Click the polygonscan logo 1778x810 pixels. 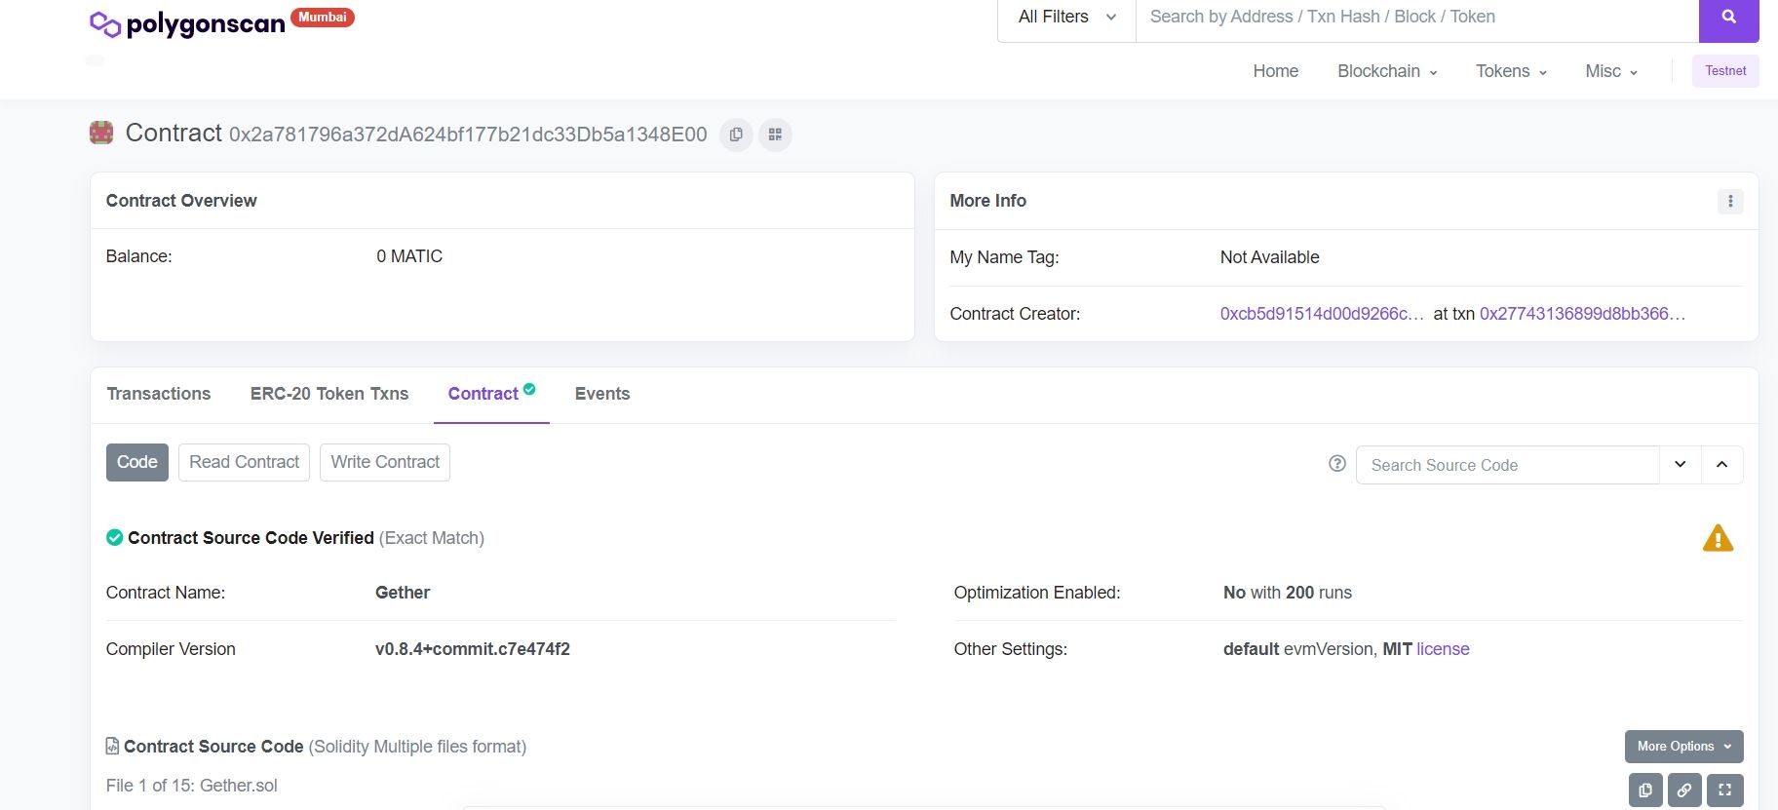click(187, 23)
